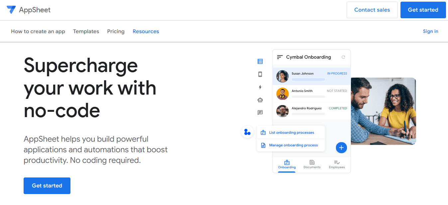Open How to create an app menu
This screenshot has width=448, height=205.
click(38, 32)
